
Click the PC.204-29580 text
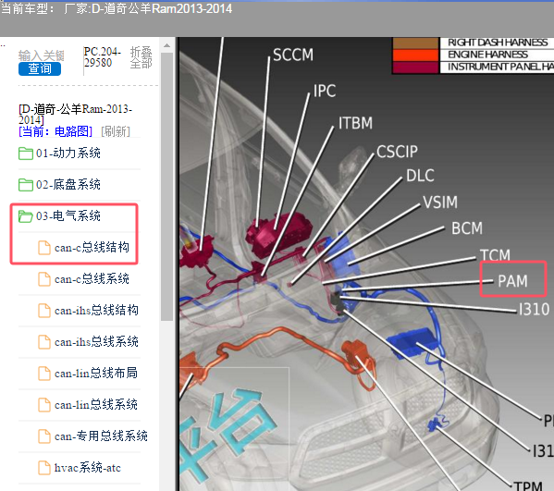pyautogui.click(x=103, y=57)
